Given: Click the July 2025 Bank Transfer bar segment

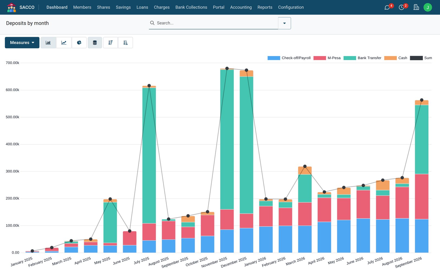Looking at the screenshot, I should coord(149,156).
